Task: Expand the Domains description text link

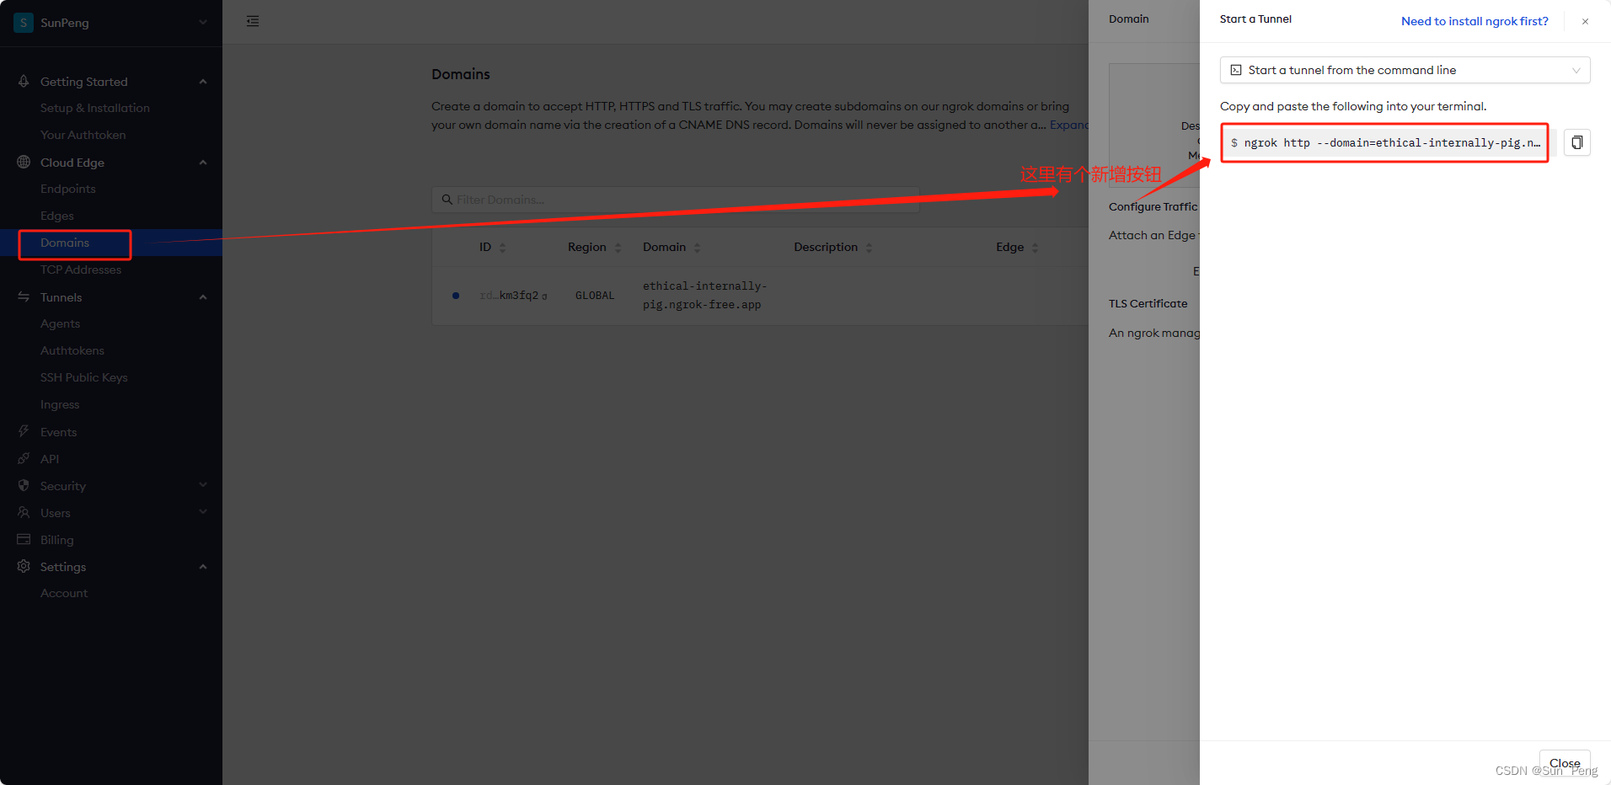Action: coord(1069,125)
